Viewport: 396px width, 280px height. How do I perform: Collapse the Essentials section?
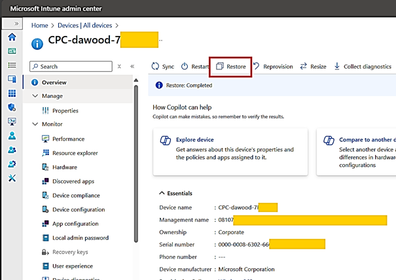point(162,193)
